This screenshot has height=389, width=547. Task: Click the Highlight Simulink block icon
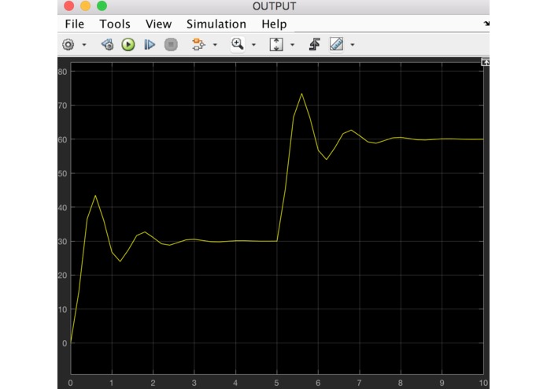click(x=198, y=45)
